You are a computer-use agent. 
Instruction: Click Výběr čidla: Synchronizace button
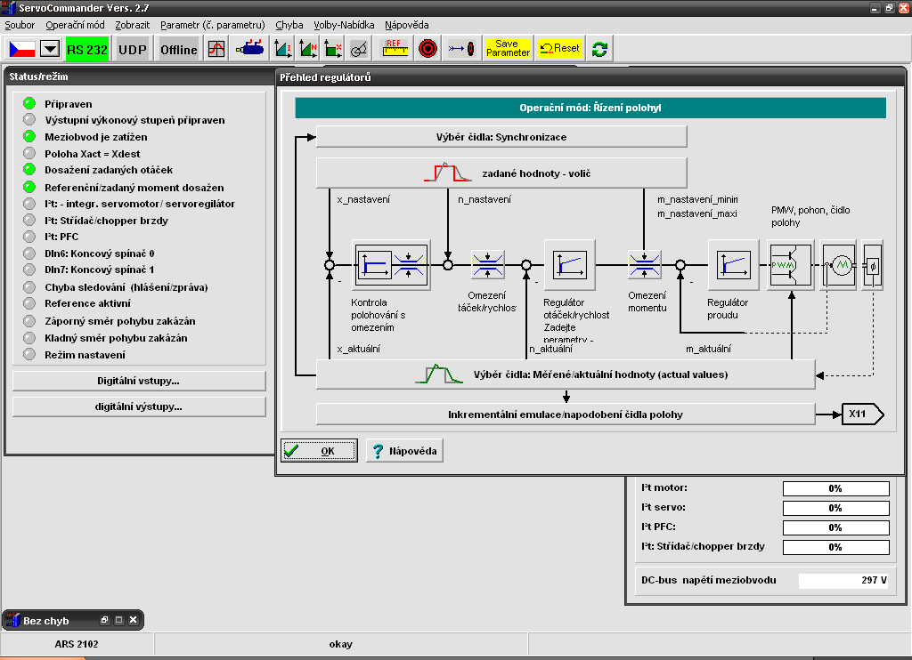coord(501,137)
